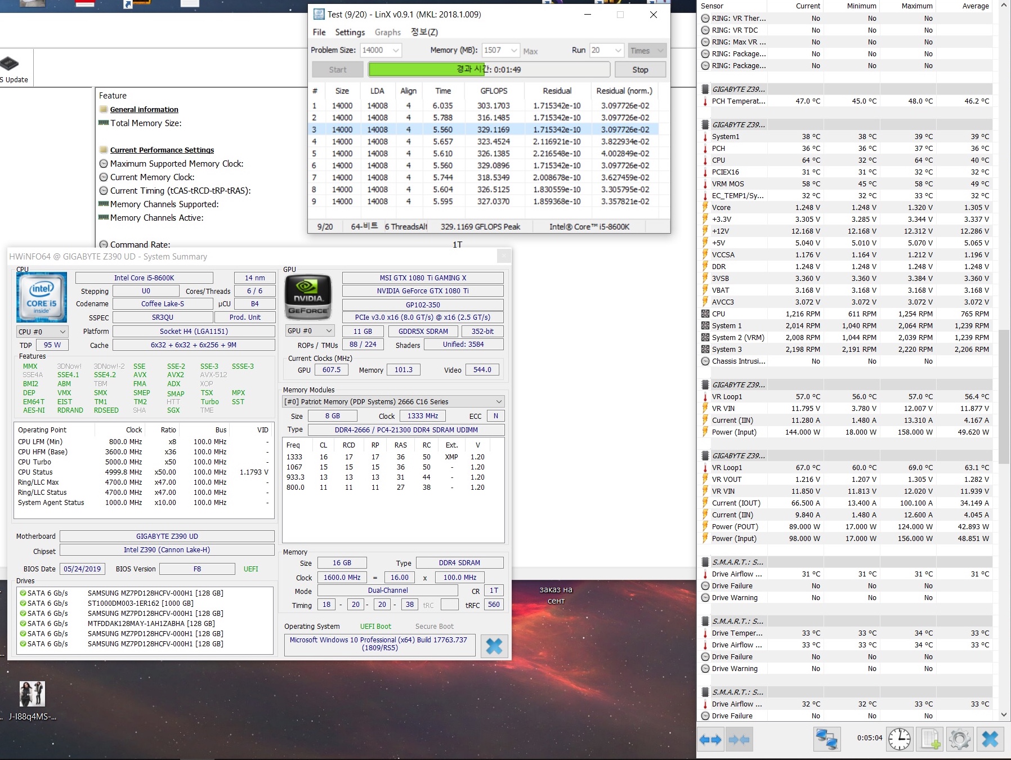Open the Memory (MB) dropdown in LinX

[x=514, y=50]
